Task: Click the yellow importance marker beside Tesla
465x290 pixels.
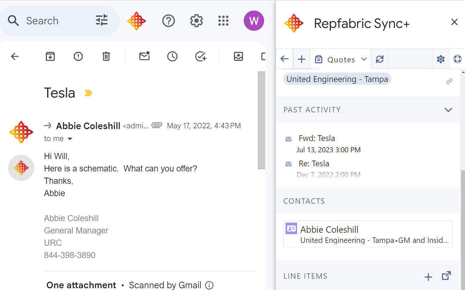Action: (88, 93)
